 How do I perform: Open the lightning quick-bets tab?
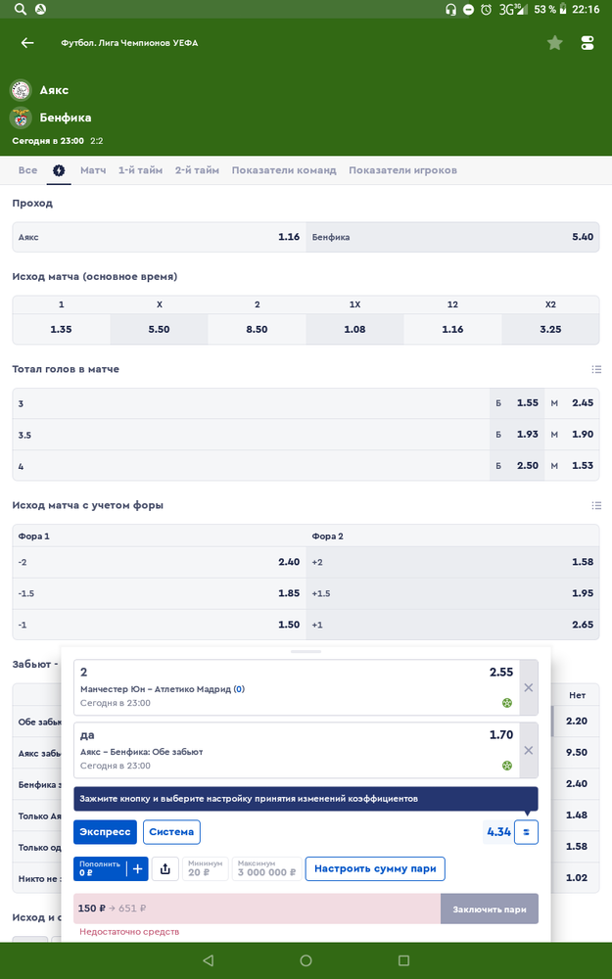point(59,170)
